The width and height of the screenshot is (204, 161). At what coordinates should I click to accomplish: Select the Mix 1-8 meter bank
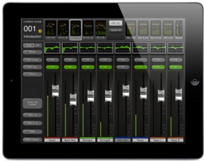[x=131, y=30]
